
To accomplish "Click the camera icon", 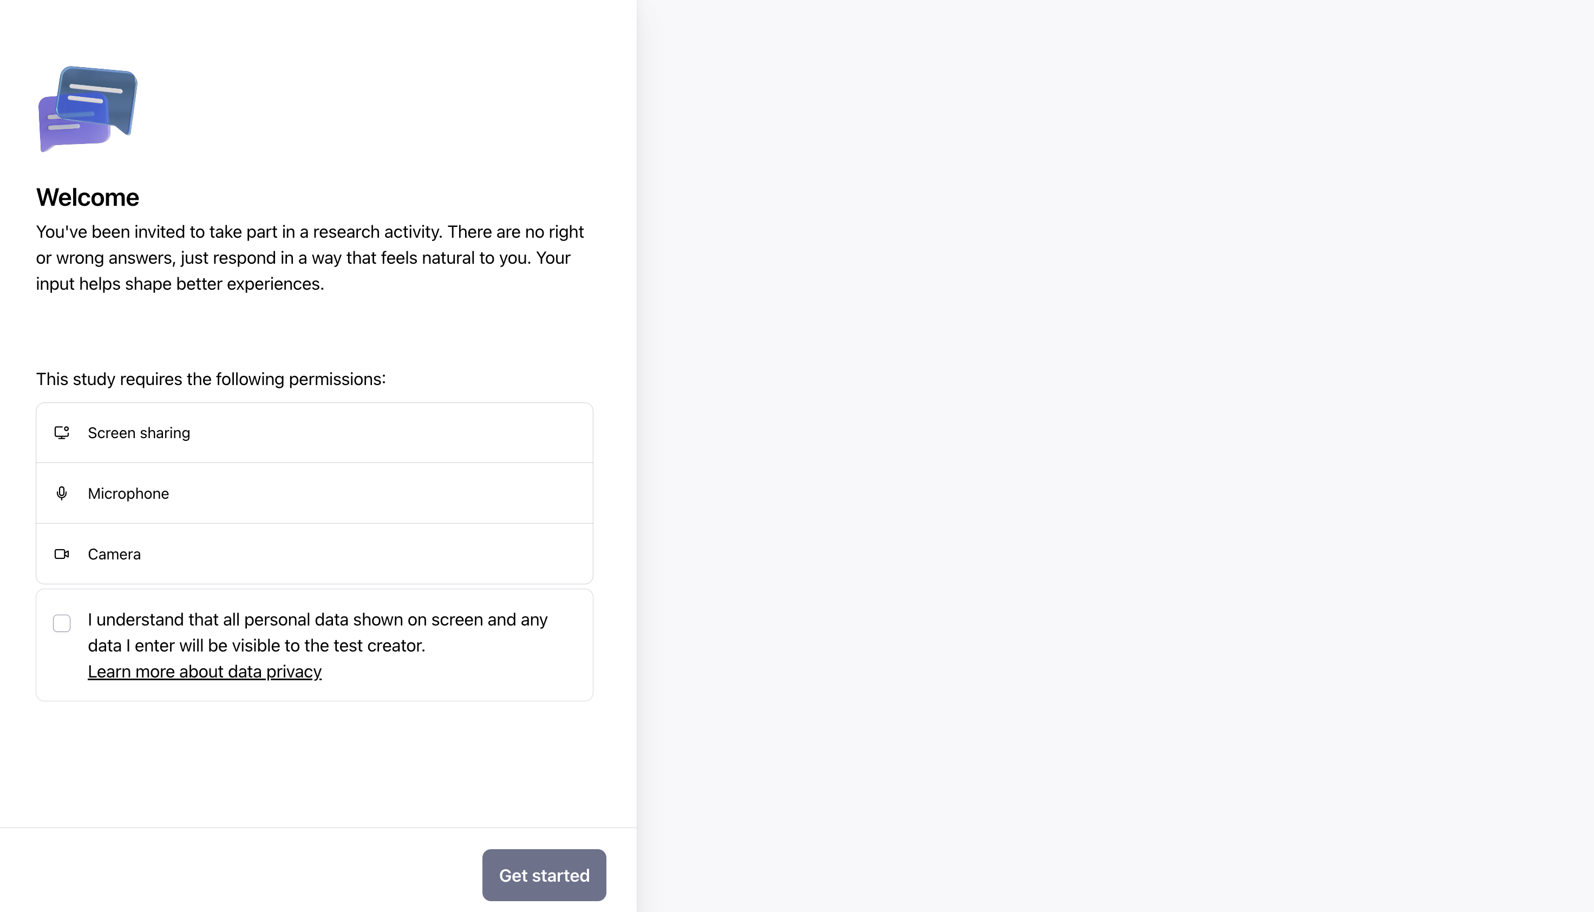I will coord(61,555).
